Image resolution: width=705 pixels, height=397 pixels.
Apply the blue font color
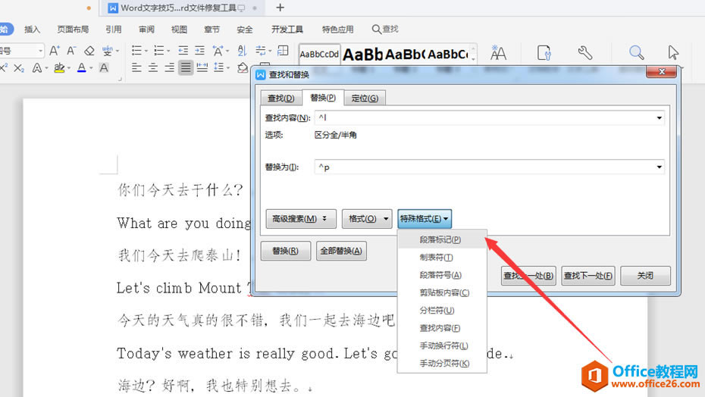81,68
